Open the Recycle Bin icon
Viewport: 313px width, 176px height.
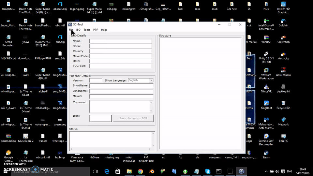click(283, 103)
